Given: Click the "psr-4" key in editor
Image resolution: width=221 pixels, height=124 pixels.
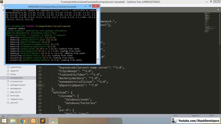Looking at the screenshot, I should [x=64, y=110].
